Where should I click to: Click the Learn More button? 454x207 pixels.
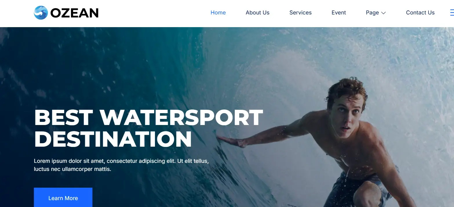point(63,197)
